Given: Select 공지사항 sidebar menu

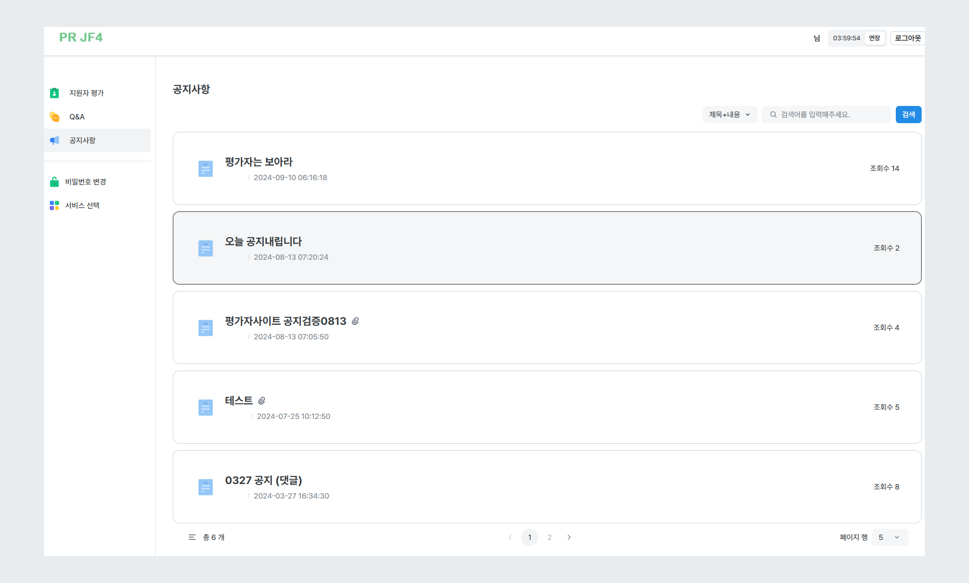Looking at the screenshot, I should [x=97, y=140].
